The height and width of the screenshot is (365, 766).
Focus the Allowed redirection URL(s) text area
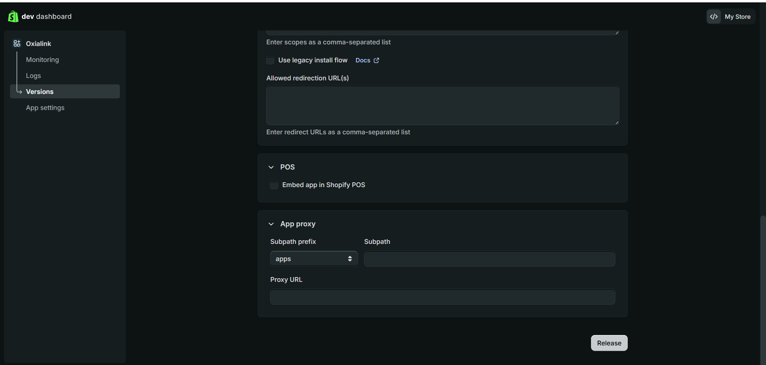coord(442,105)
